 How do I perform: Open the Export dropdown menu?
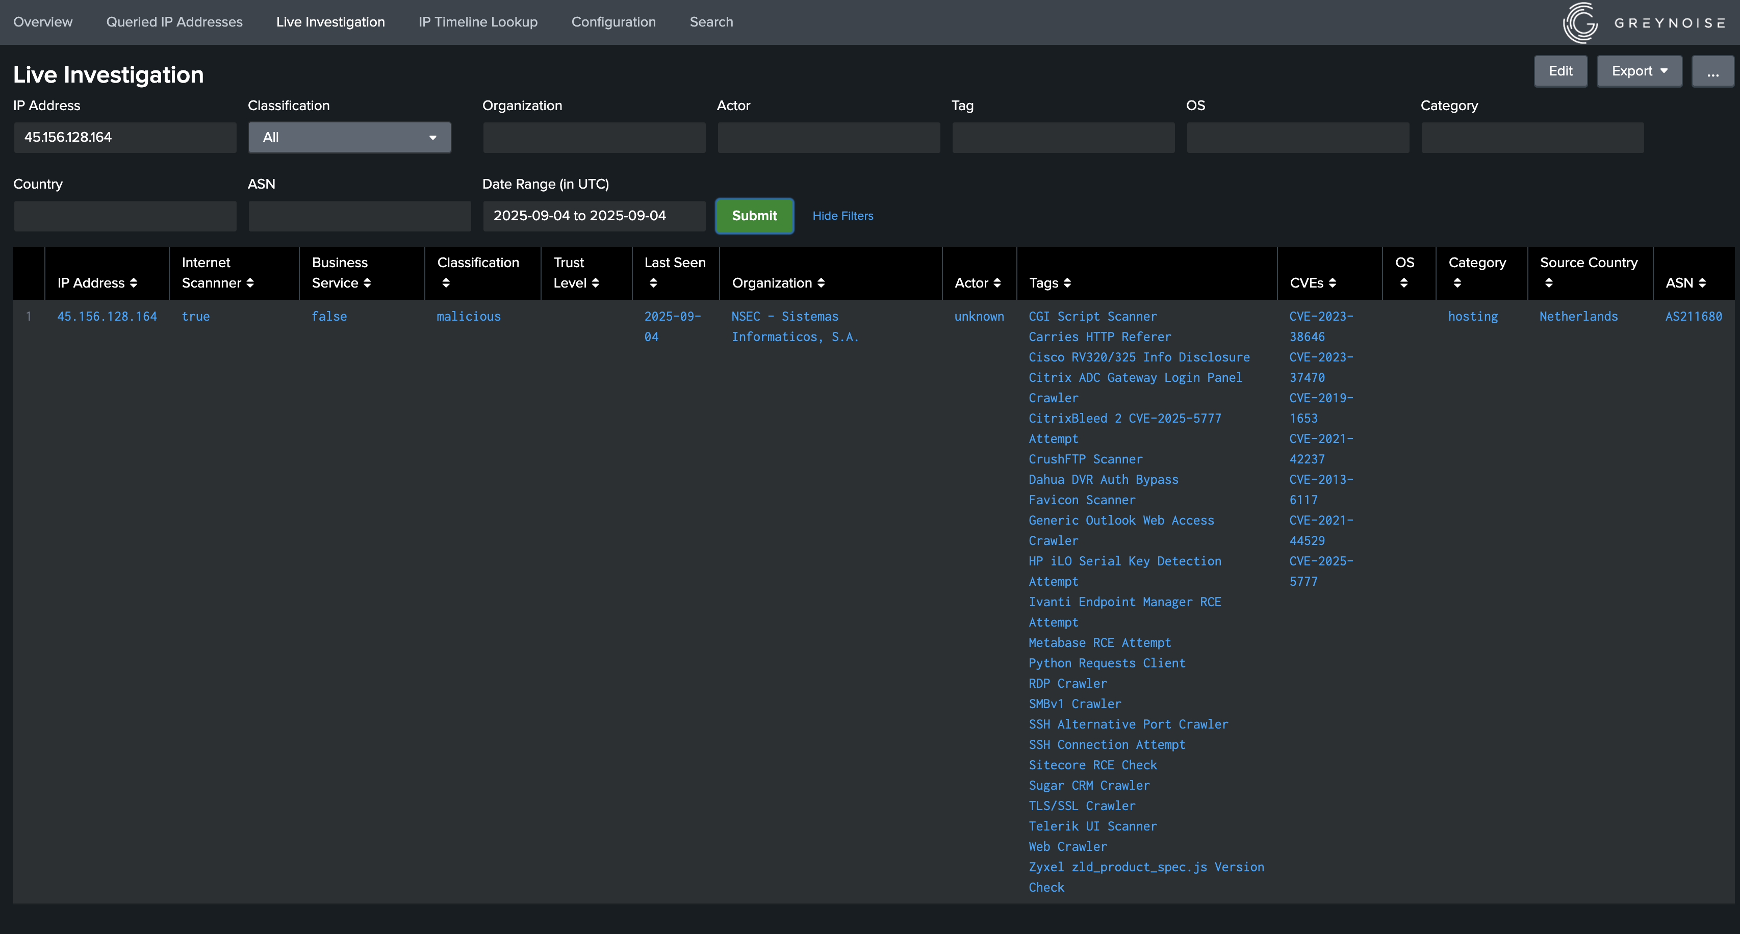1639,71
